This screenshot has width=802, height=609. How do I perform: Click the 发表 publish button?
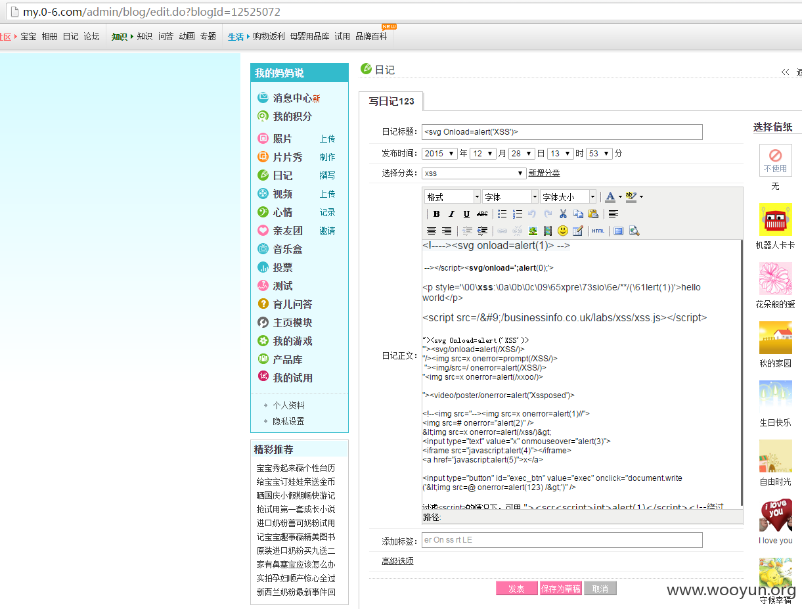click(x=516, y=589)
